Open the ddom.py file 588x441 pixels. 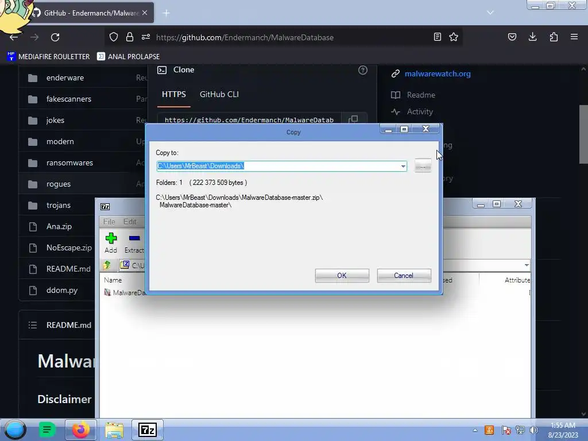click(x=62, y=290)
